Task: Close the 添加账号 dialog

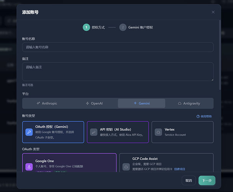Action: [x=213, y=12]
